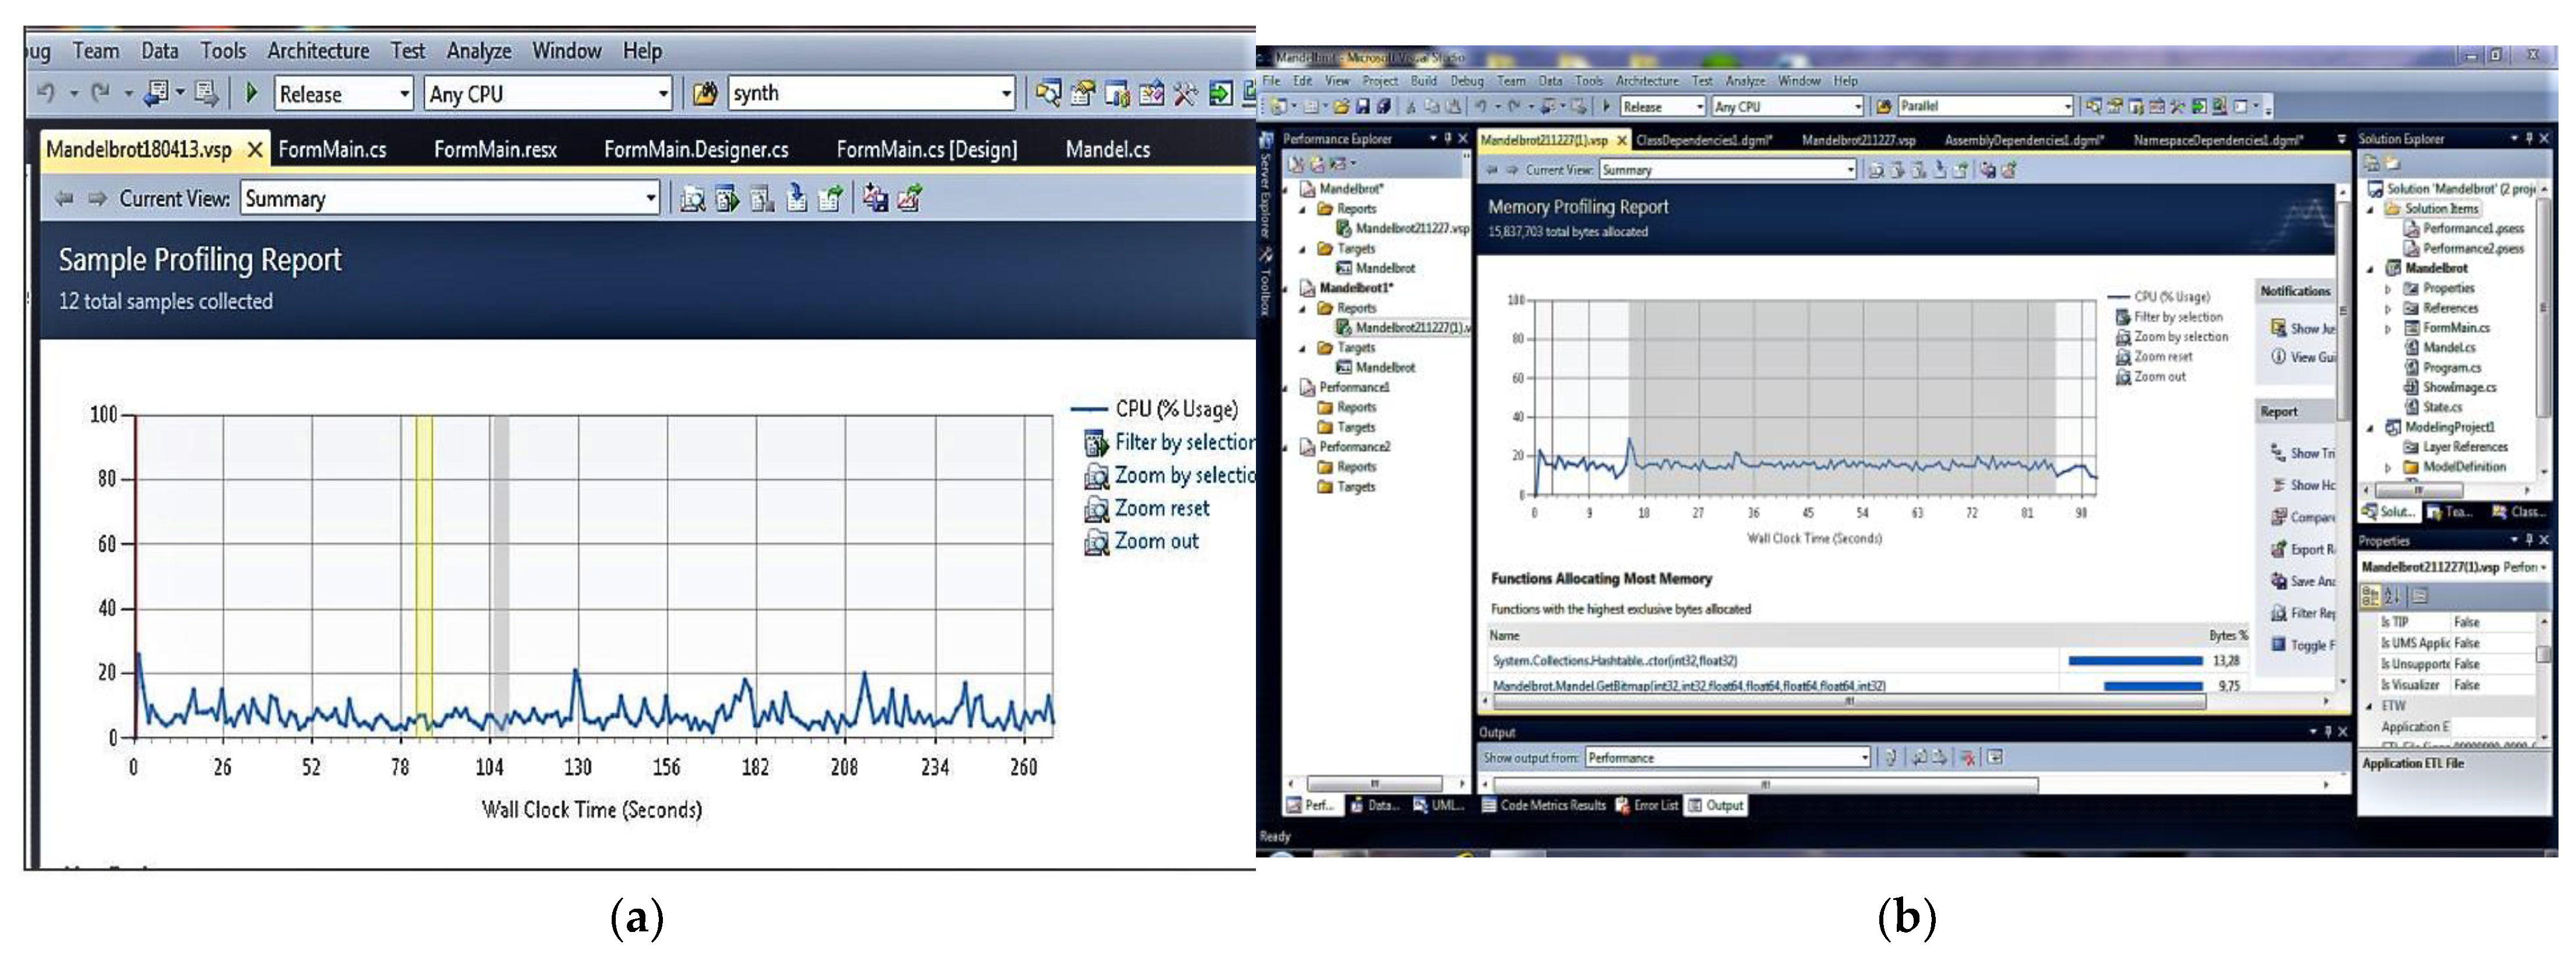Click the green Start Debugging arrow
Viewport: 2576px width, 957px height.
252,94
